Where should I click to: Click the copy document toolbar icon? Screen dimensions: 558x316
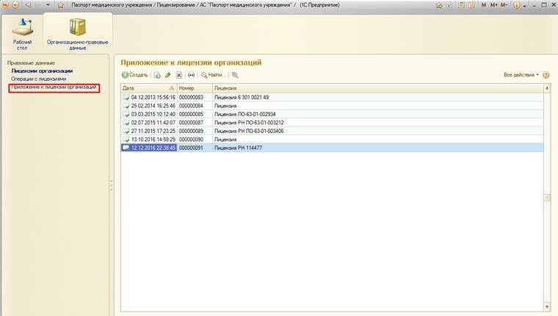157,75
